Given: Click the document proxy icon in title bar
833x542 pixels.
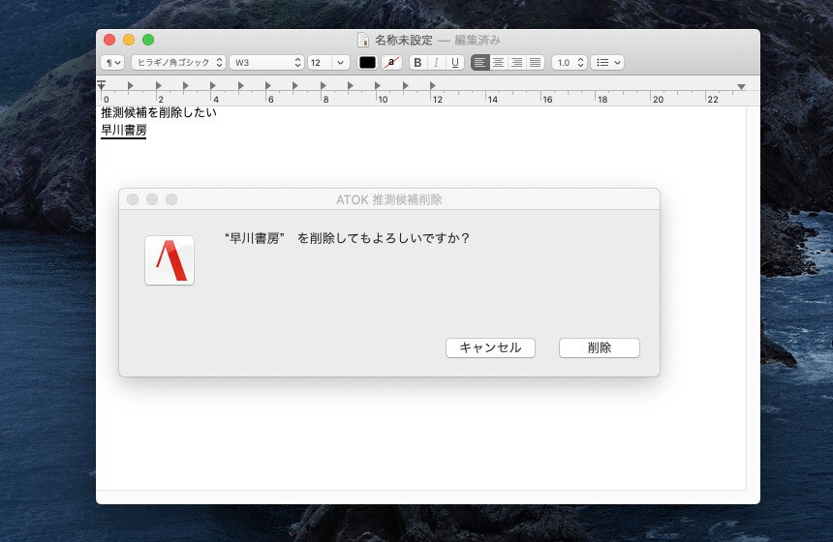Looking at the screenshot, I should (x=363, y=40).
